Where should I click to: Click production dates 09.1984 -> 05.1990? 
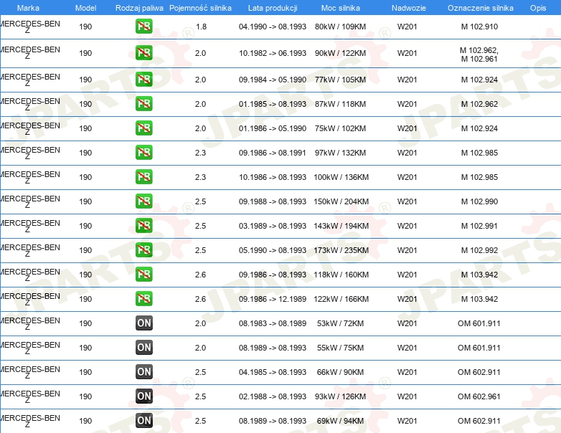273,80
